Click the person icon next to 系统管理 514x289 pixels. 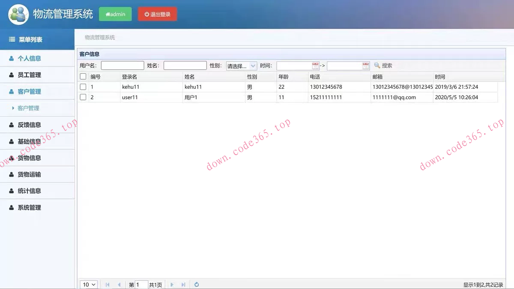click(12, 208)
